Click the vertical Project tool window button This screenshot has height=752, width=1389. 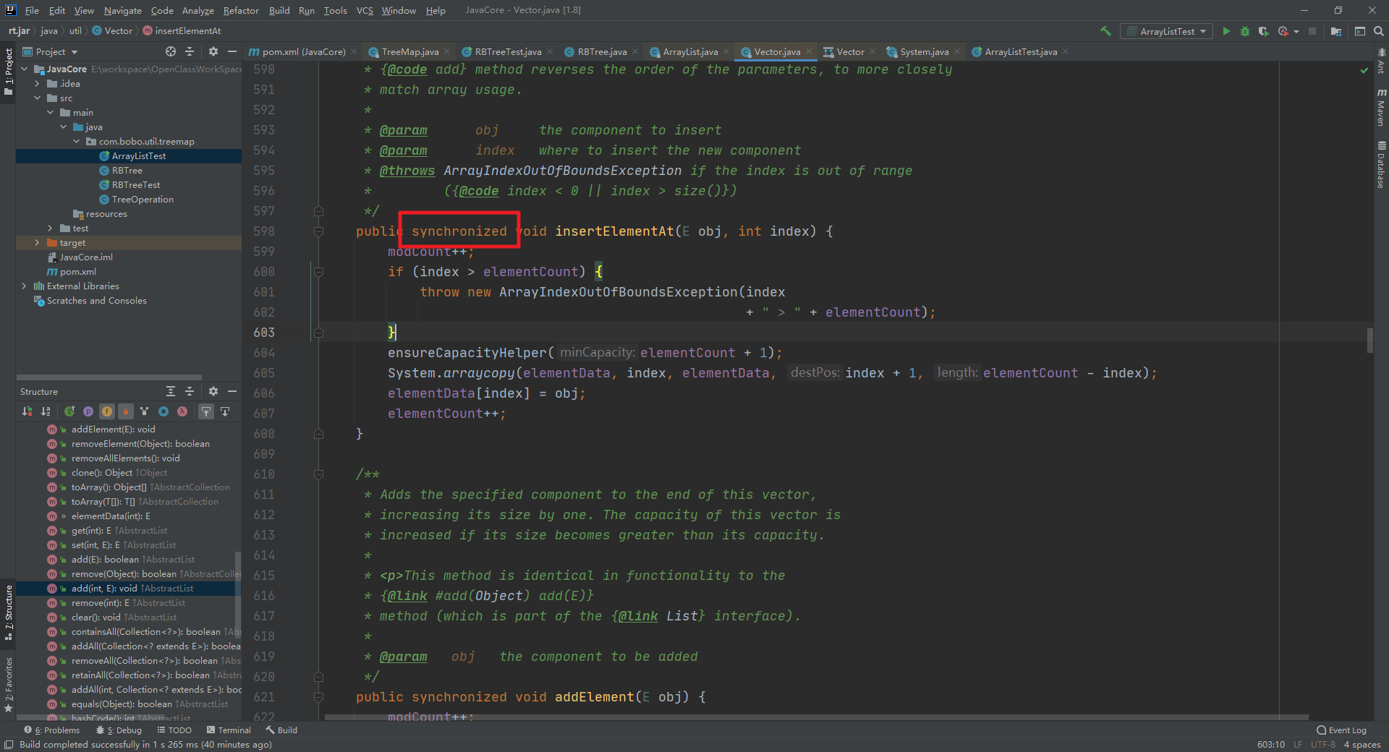coord(9,72)
